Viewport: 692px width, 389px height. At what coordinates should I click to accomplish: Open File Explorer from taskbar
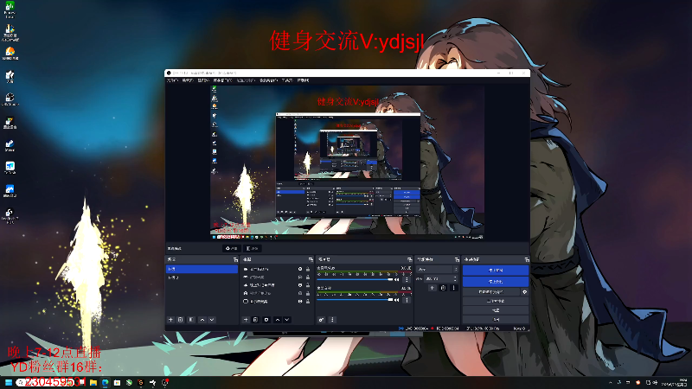pos(93,382)
